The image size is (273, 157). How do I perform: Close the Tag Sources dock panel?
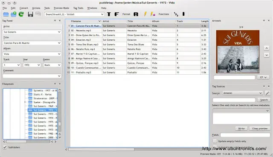[x=269, y=86]
